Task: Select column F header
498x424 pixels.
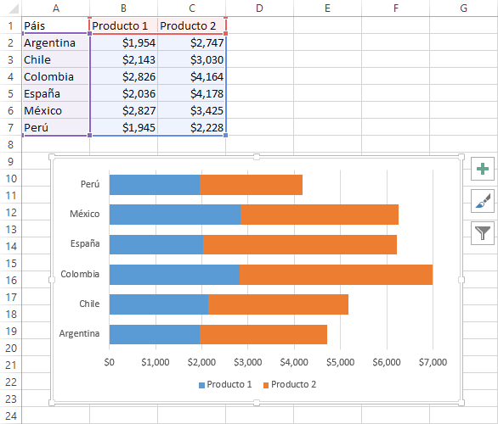Action: [396, 8]
